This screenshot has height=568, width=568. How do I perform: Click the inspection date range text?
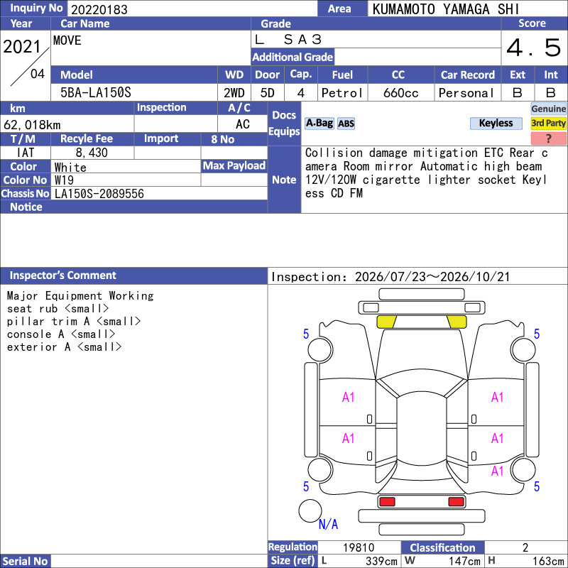coord(390,277)
